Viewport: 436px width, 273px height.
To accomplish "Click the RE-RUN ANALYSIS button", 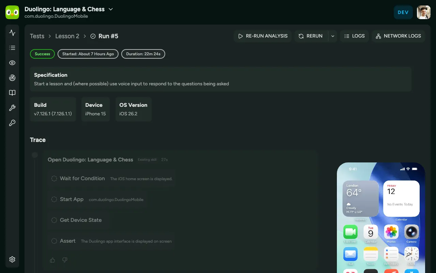I will 263,36.
